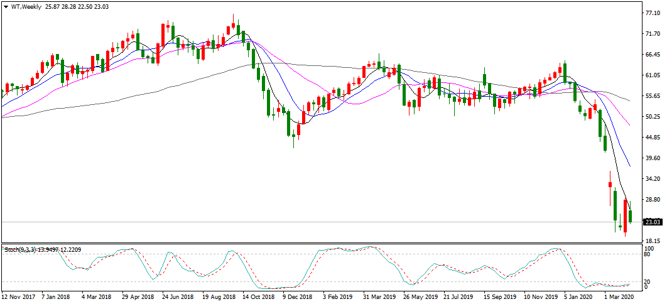Click the 77.10 level on price axis

pos(653,12)
